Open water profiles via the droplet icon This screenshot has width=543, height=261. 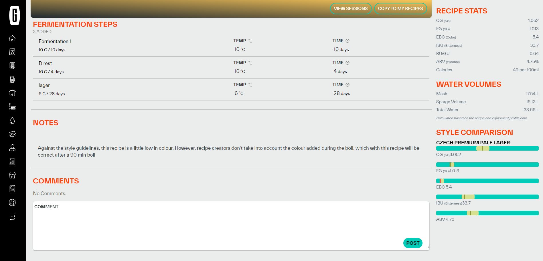pyautogui.click(x=12, y=120)
